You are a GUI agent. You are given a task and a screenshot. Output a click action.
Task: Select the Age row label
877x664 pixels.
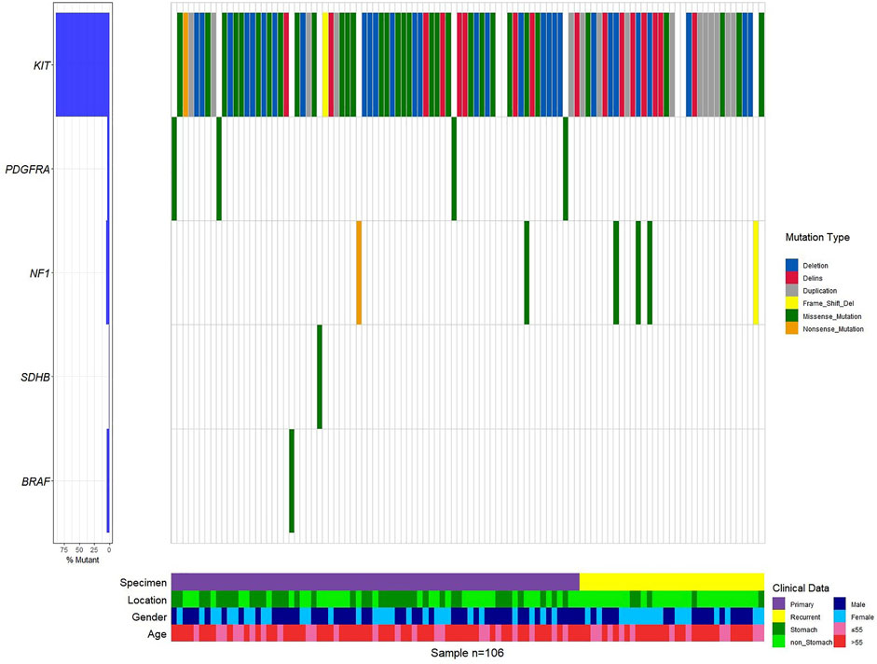pyautogui.click(x=158, y=634)
